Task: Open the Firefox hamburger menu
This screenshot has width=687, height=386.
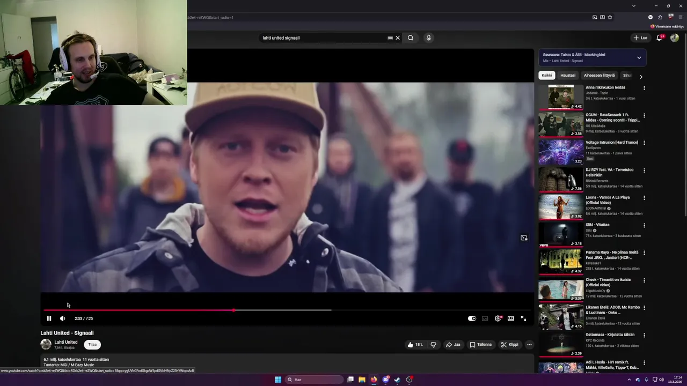Action: pos(680,17)
